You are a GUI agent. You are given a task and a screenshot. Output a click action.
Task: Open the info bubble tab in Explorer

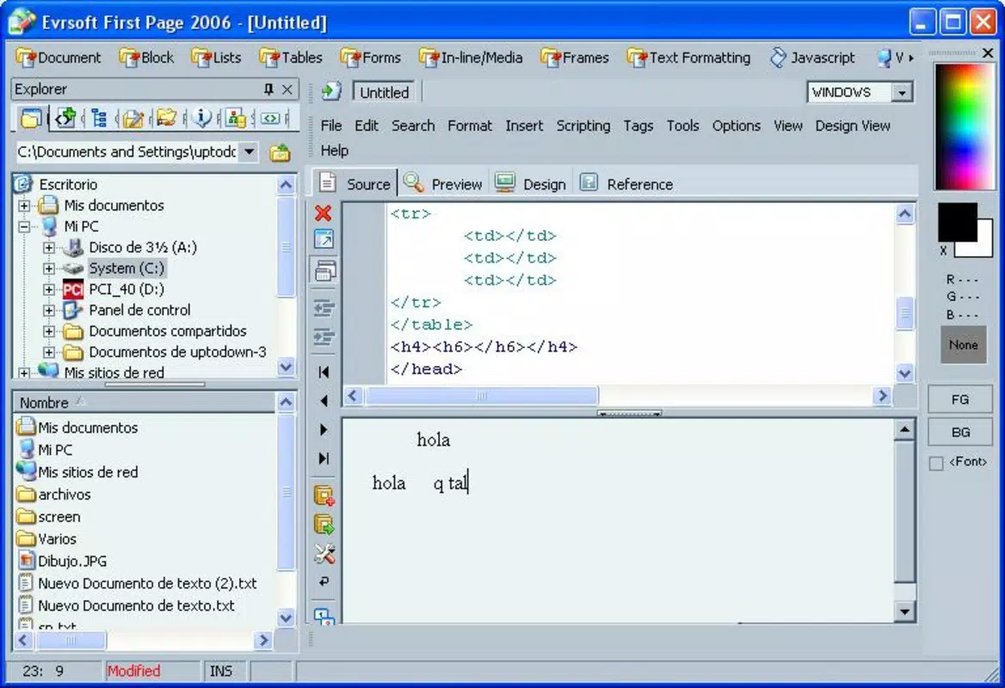(202, 119)
